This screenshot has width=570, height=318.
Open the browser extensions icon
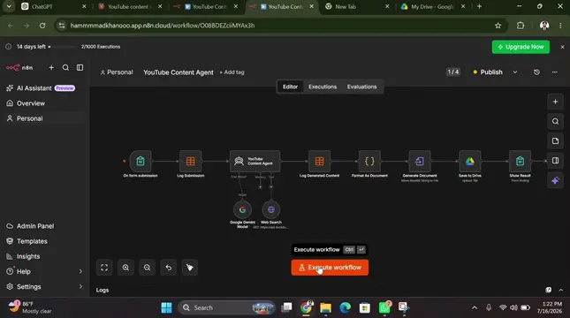[x=521, y=26]
